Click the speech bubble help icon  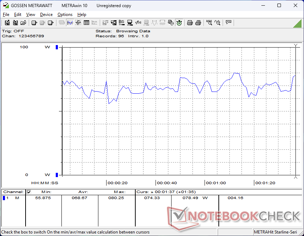point(228,23)
